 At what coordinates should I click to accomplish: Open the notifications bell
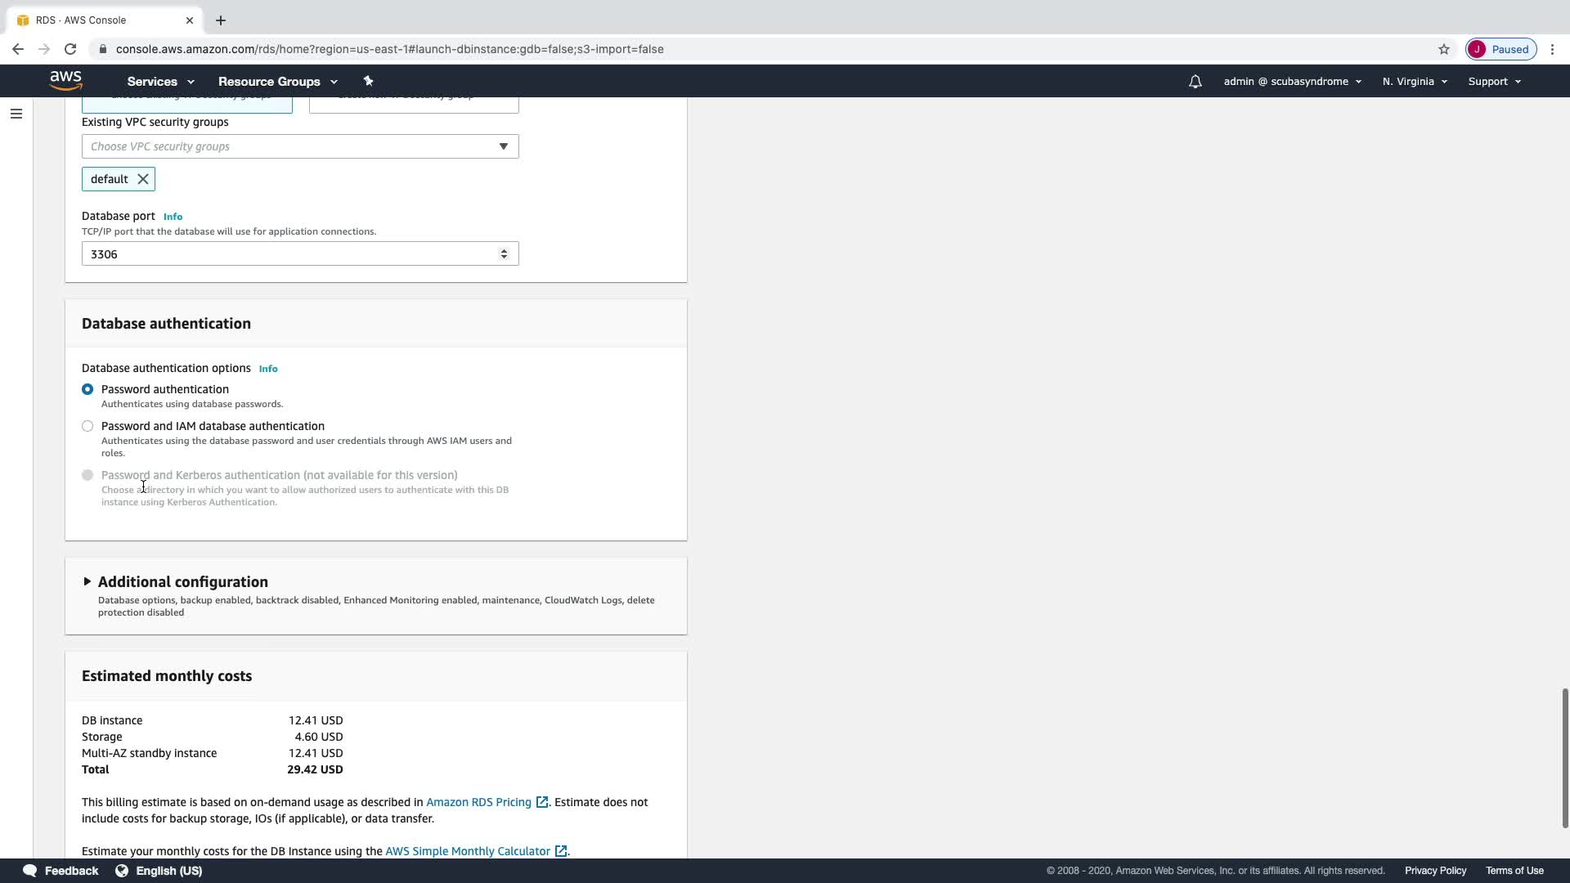(x=1195, y=82)
